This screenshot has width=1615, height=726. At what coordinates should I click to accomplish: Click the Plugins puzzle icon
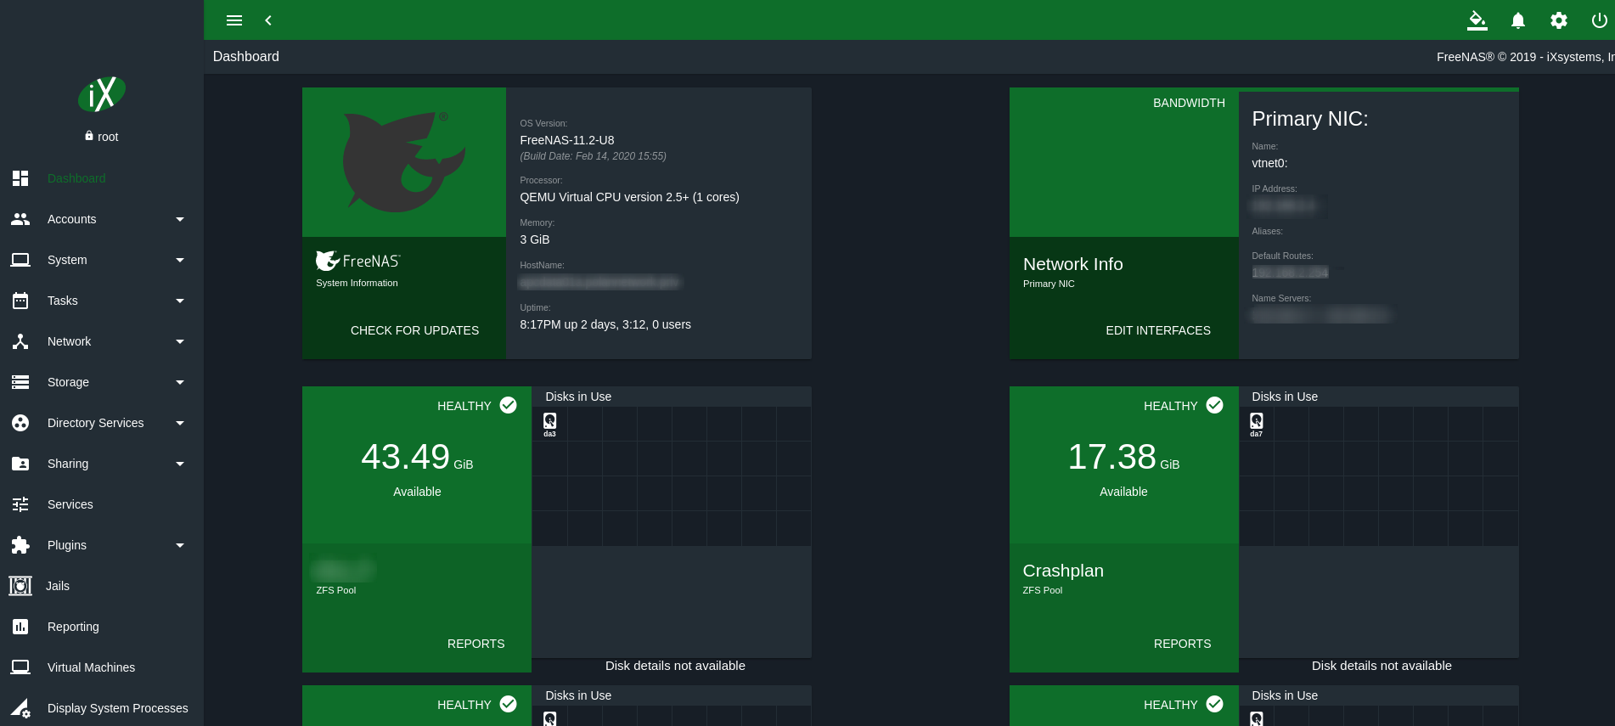[20, 545]
